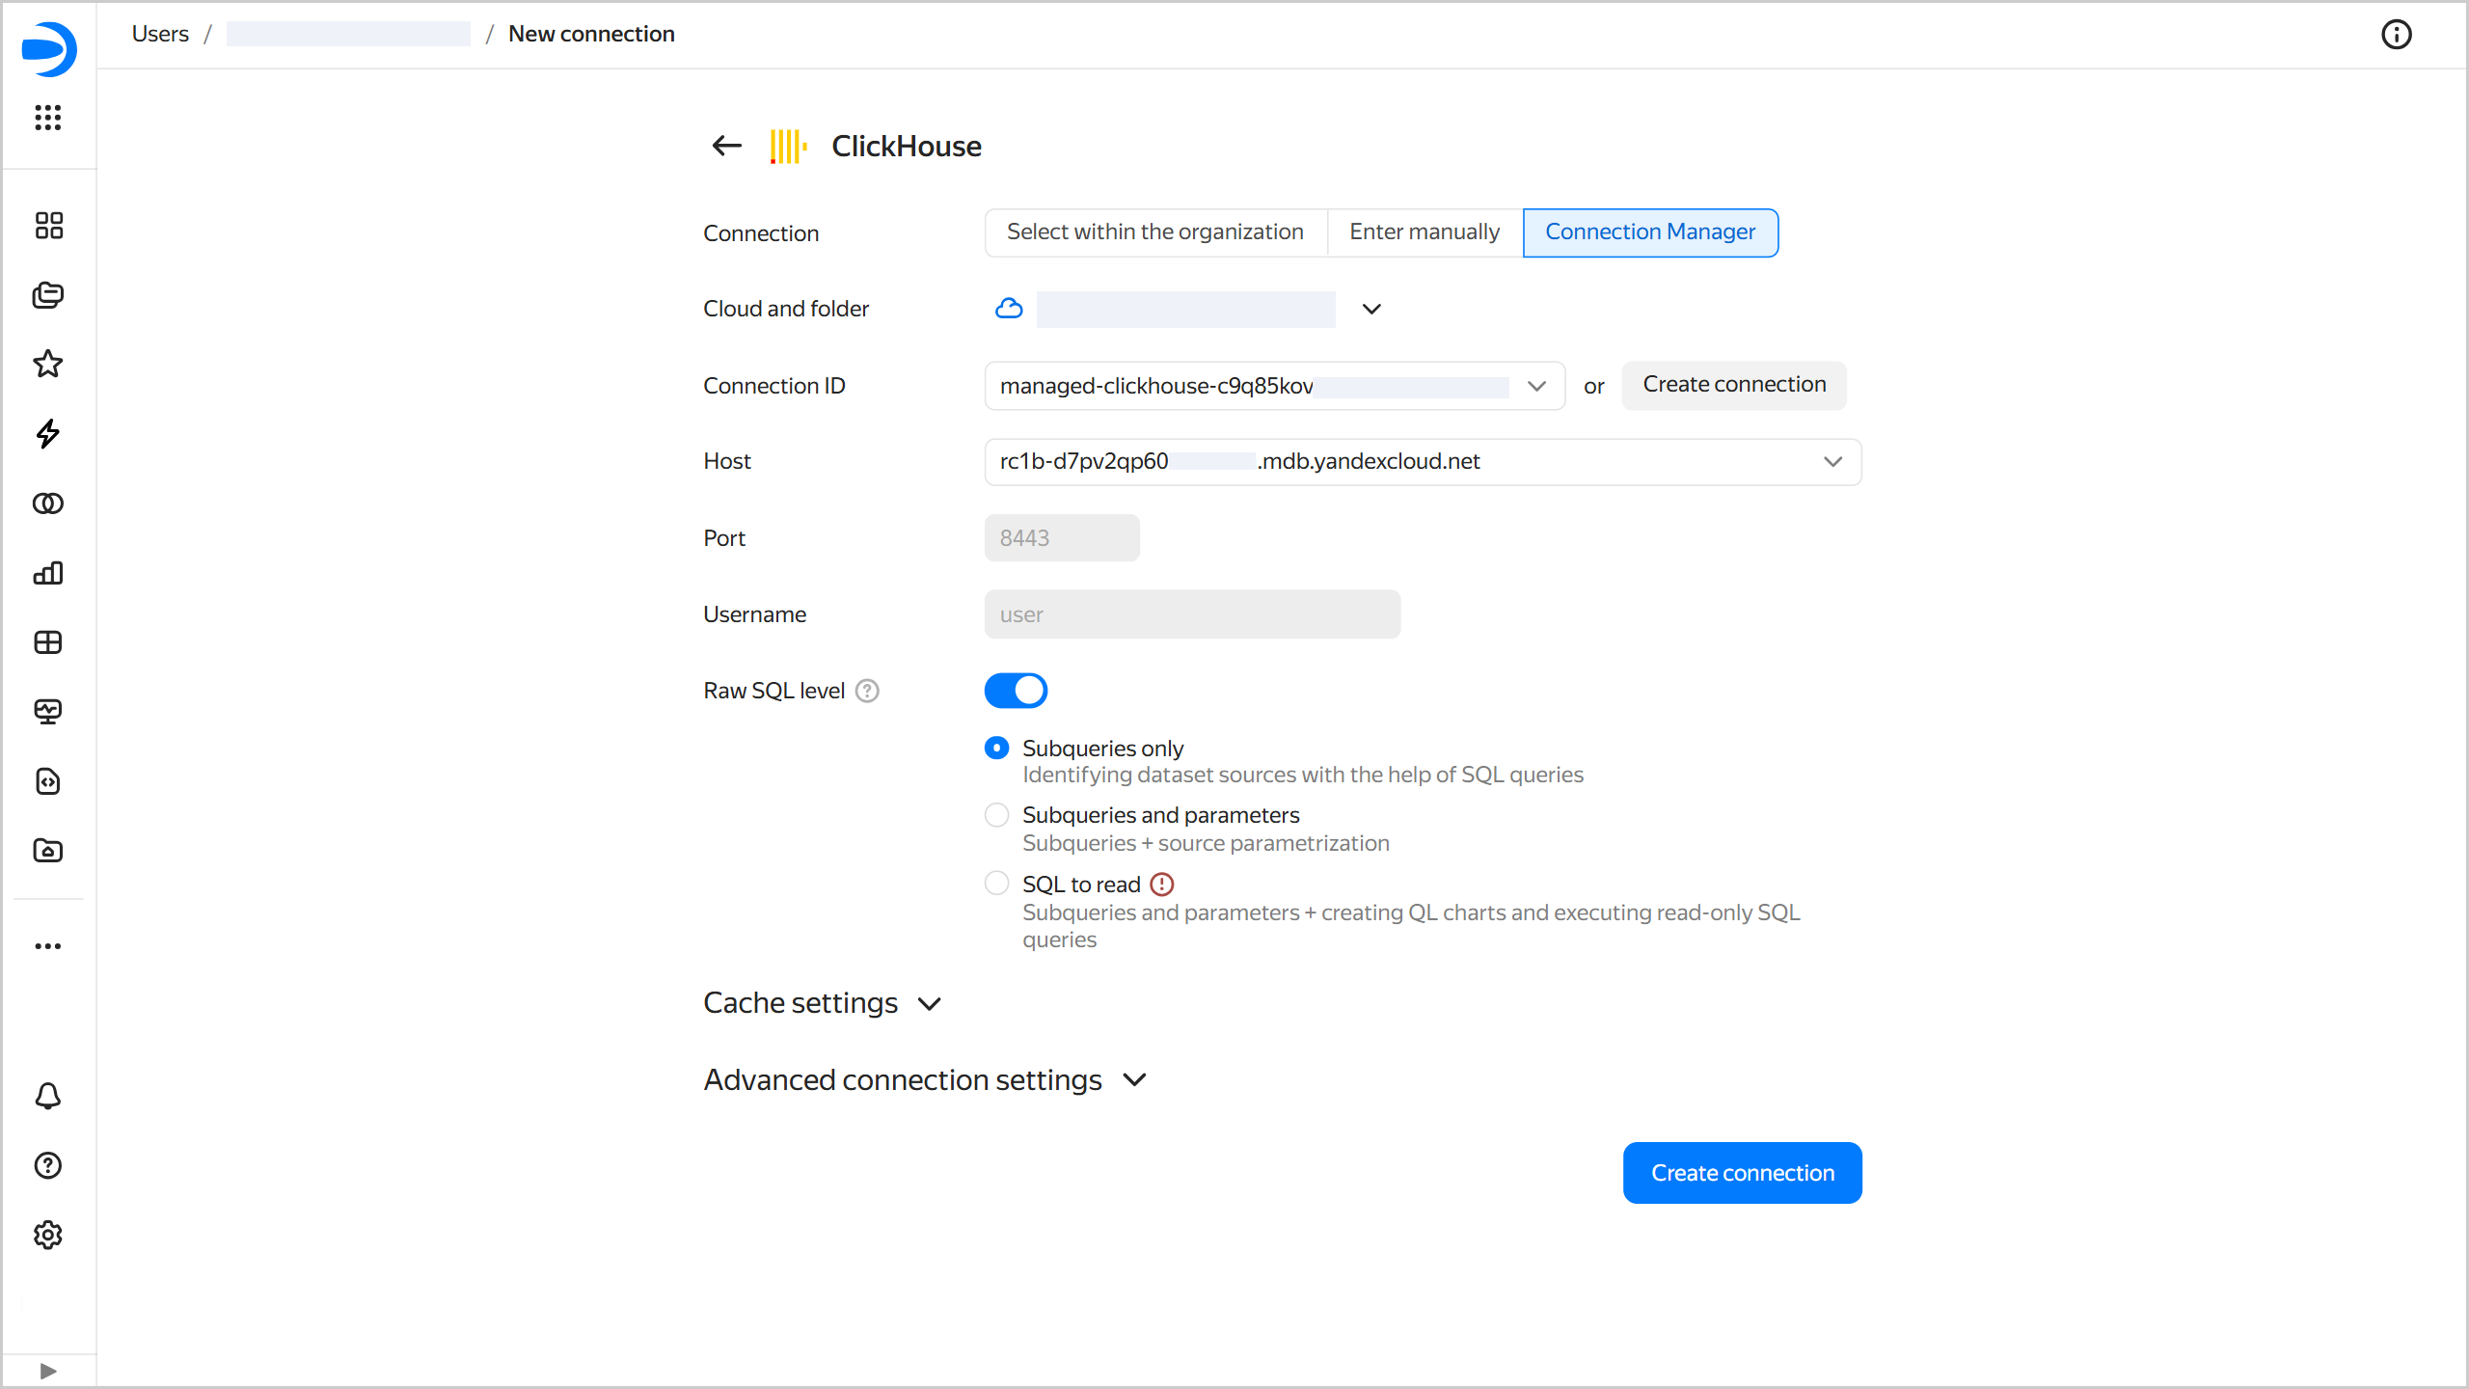Viewport: 2469px width, 1389px height.
Task: Click the warning icon next to SQL to read
Action: [1162, 885]
